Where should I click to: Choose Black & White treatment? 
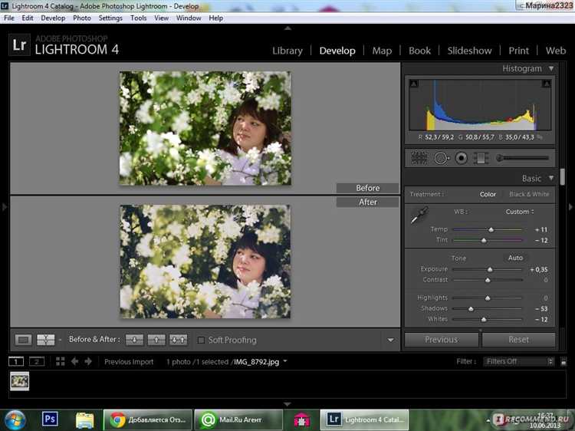pos(529,194)
